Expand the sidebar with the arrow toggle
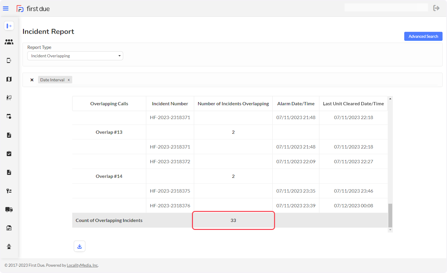The height and width of the screenshot is (273, 447). (x=9, y=26)
